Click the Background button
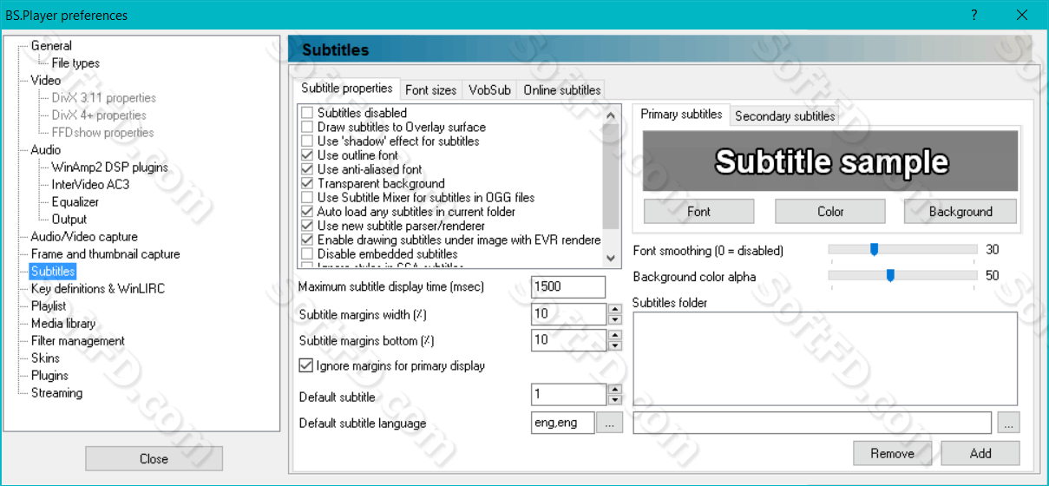The width and height of the screenshot is (1049, 486). point(960,211)
